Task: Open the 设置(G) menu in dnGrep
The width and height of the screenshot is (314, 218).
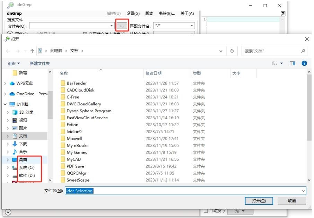Action: point(133,14)
